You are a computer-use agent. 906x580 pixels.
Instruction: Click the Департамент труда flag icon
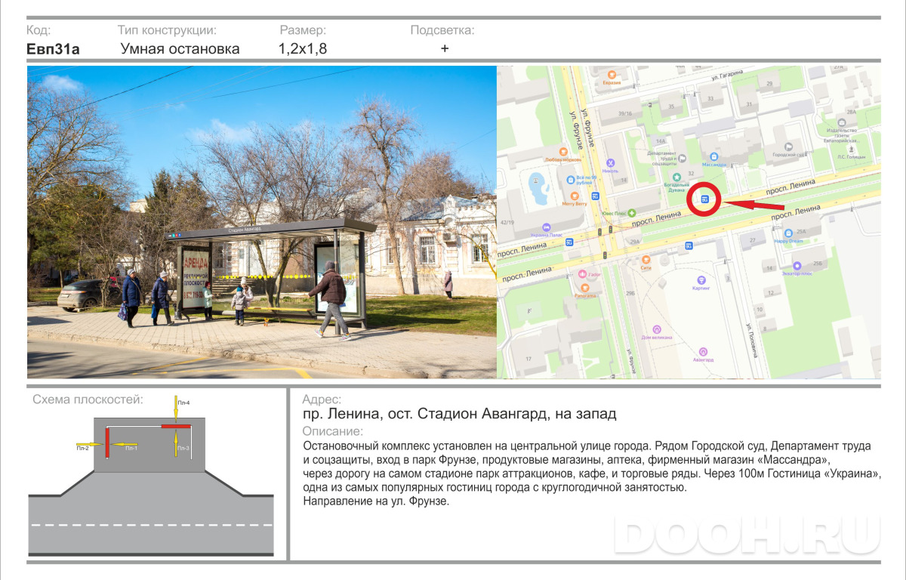[683, 158]
